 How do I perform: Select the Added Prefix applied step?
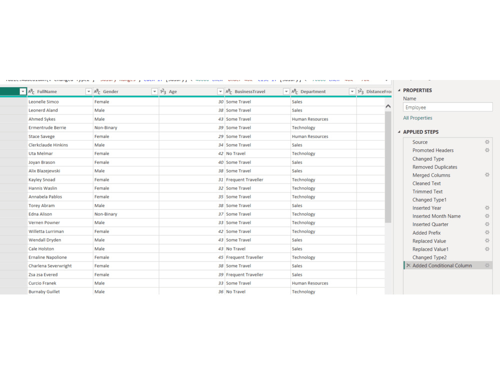click(x=426, y=233)
